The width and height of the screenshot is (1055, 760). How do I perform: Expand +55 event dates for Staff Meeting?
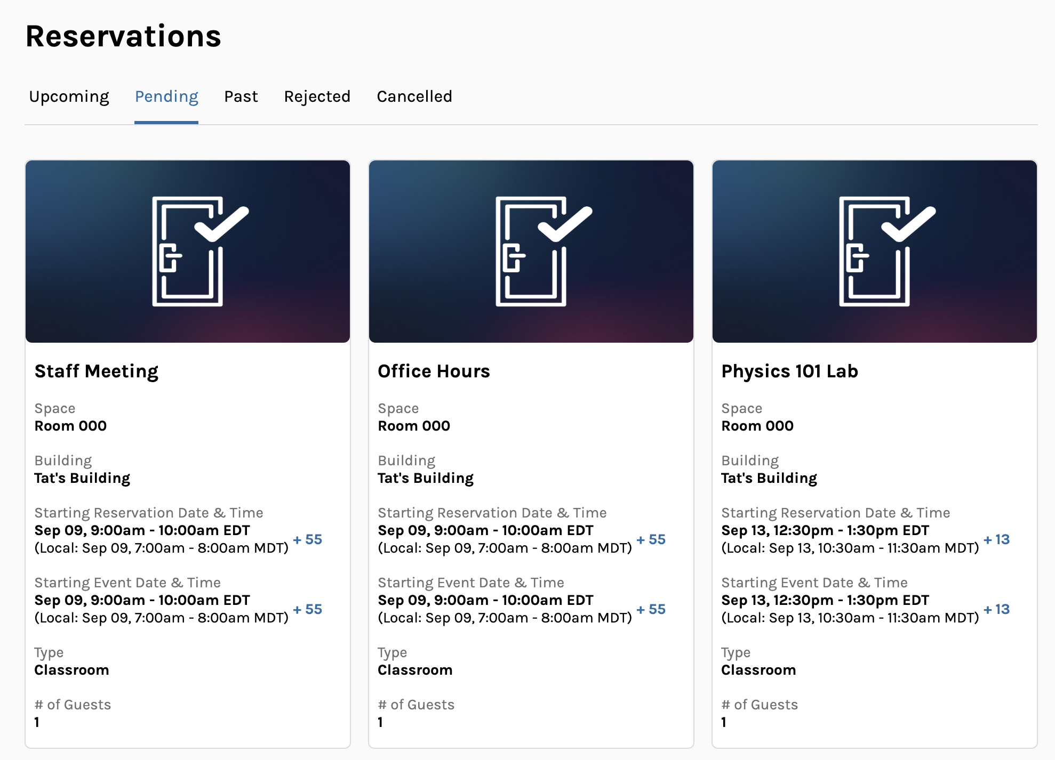tap(308, 609)
